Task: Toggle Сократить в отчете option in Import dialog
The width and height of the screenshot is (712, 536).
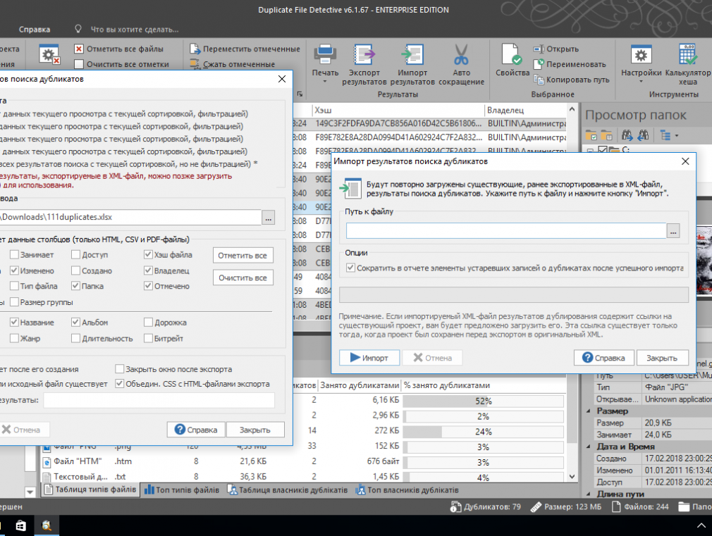Action: tap(350, 268)
